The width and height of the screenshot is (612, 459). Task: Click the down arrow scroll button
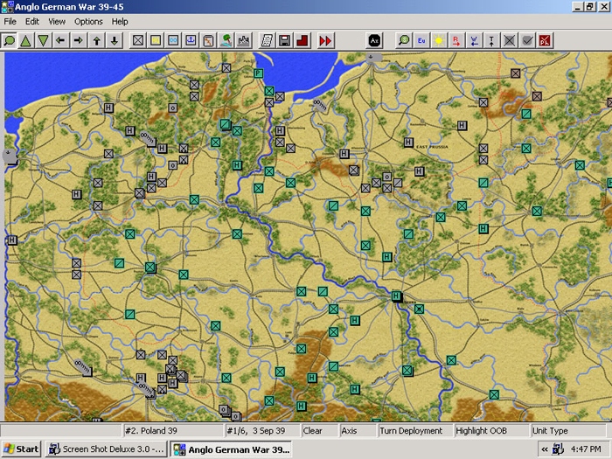[x=115, y=40]
